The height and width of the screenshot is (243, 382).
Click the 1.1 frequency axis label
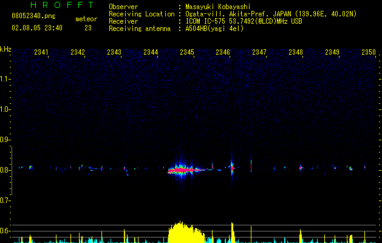pos(5,79)
